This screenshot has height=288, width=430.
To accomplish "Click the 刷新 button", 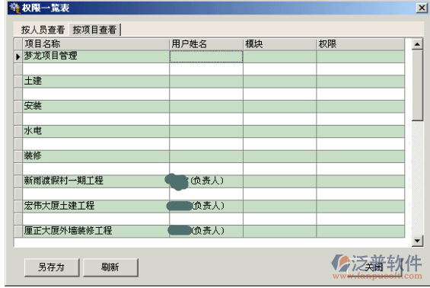I will [x=110, y=267].
